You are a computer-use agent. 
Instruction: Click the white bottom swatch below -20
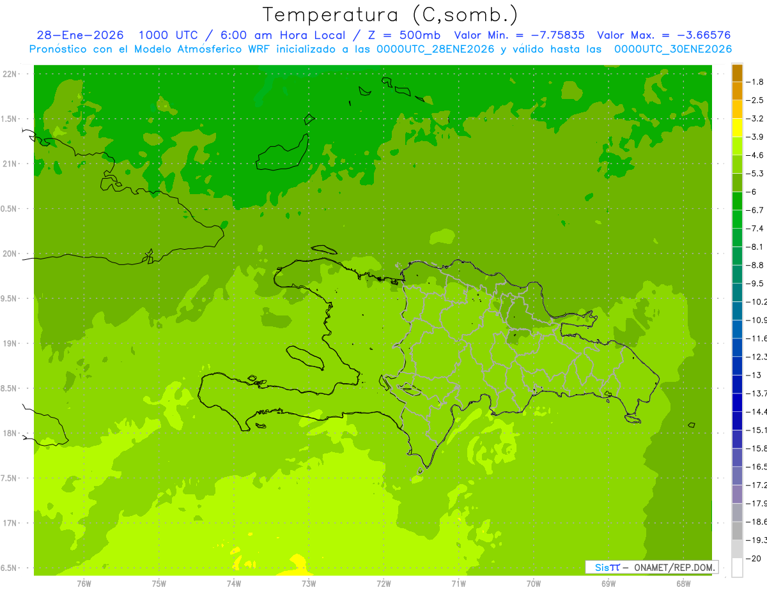(x=737, y=568)
